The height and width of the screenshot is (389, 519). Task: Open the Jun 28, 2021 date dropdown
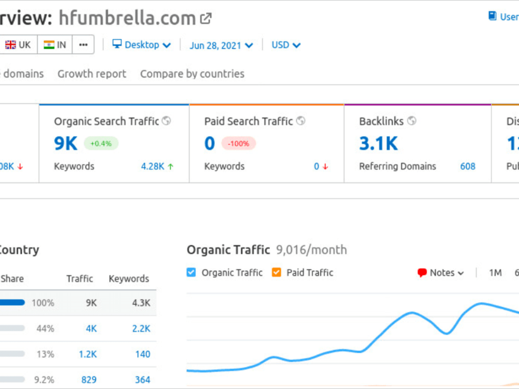pyautogui.click(x=221, y=45)
